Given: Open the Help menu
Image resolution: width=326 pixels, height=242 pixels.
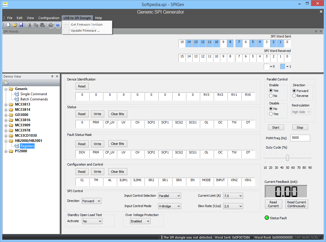Looking at the screenshot, I should tap(98, 18).
